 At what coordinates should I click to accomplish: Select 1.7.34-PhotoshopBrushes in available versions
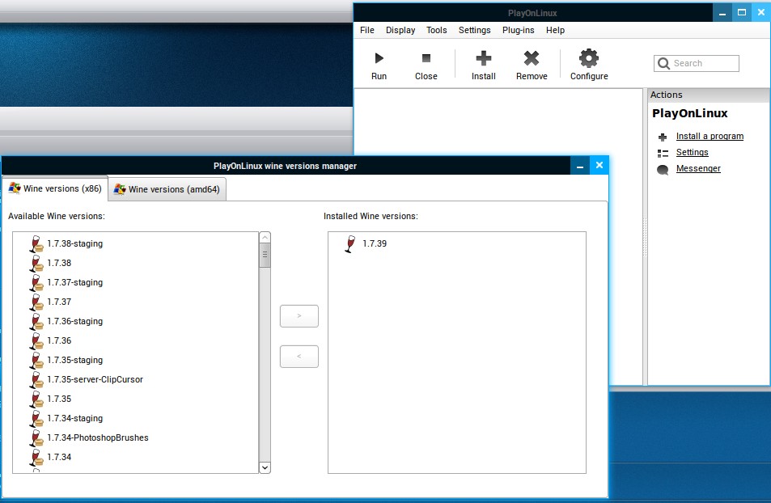[x=98, y=438]
